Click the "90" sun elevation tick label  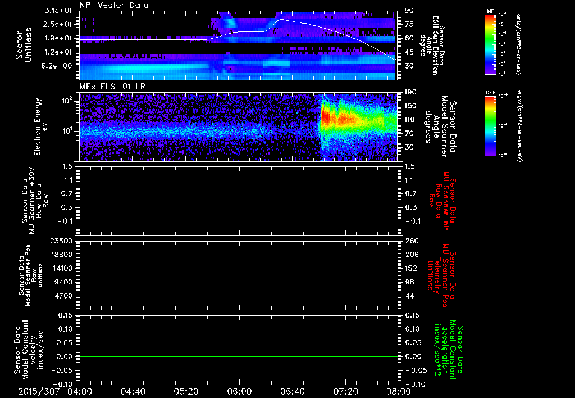[409, 11]
